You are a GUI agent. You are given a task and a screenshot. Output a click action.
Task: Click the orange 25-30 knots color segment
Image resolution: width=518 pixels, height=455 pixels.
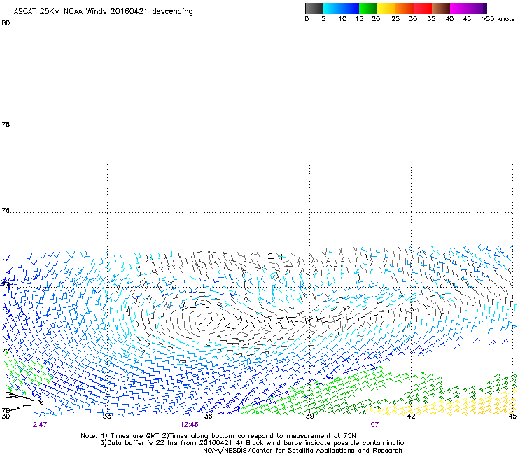(x=405, y=8)
